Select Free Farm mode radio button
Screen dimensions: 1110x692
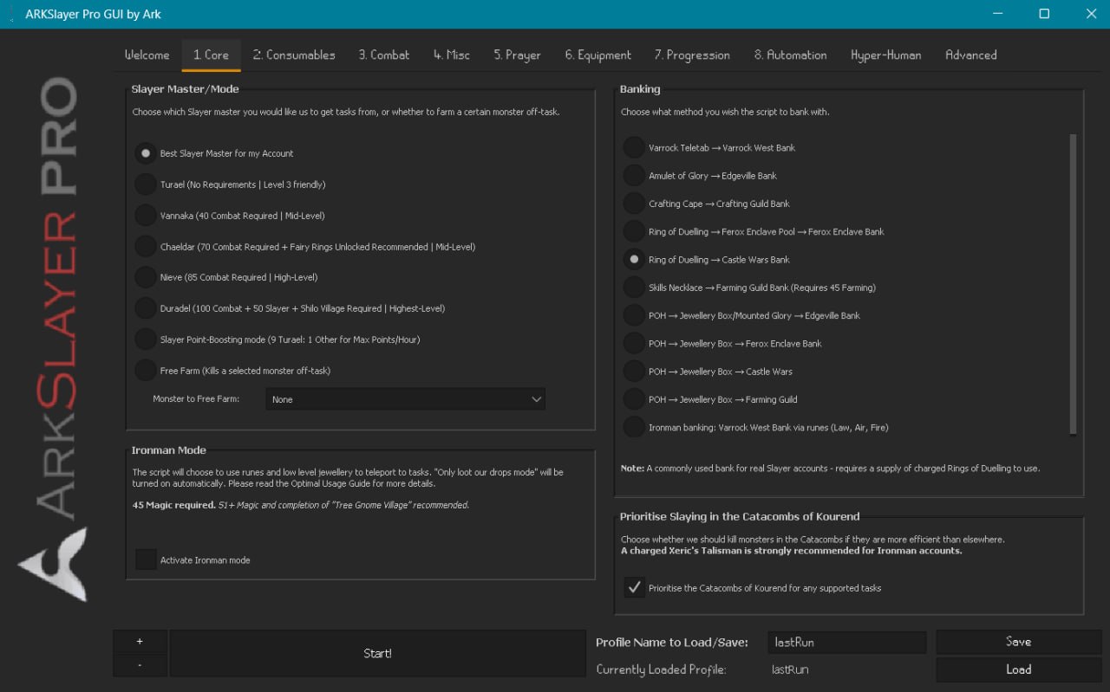coord(146,371)
